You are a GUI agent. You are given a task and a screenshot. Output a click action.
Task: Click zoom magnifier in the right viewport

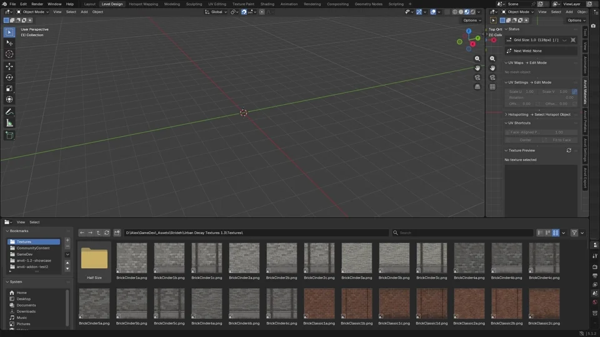(492, 59)
